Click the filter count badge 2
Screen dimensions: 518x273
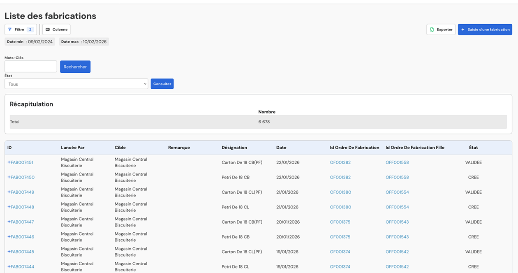pyautogui.click(x=30, y=30)
